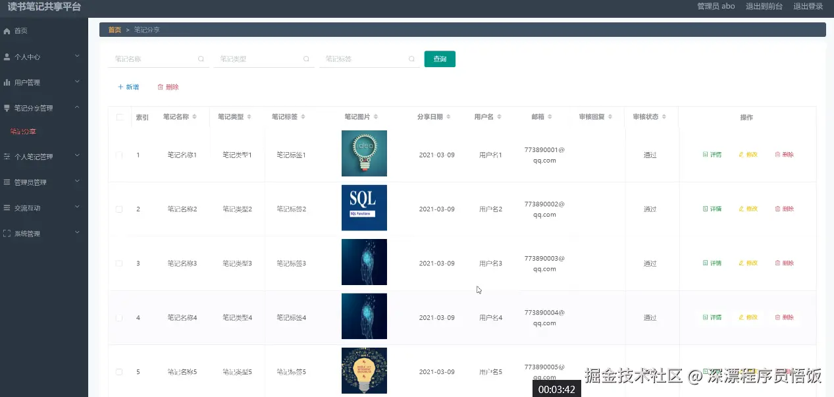Sort by 笔记类型 column arrows

point(249,117)
